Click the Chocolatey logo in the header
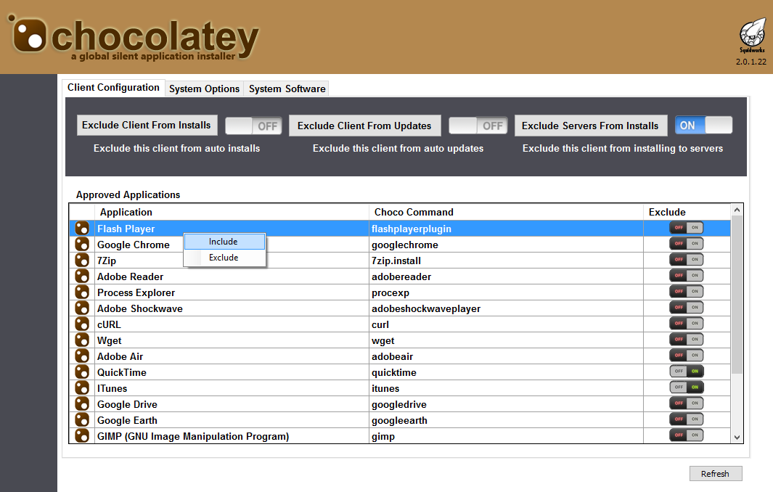The width and height of the screenshot is (773, 492). tap(133, 38)
